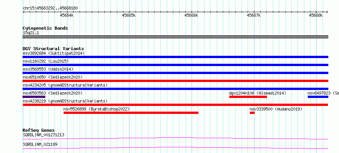Click the 45666k ruler position

[191, 15]
